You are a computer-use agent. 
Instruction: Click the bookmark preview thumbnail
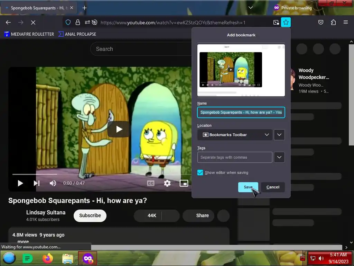point(241,70)
